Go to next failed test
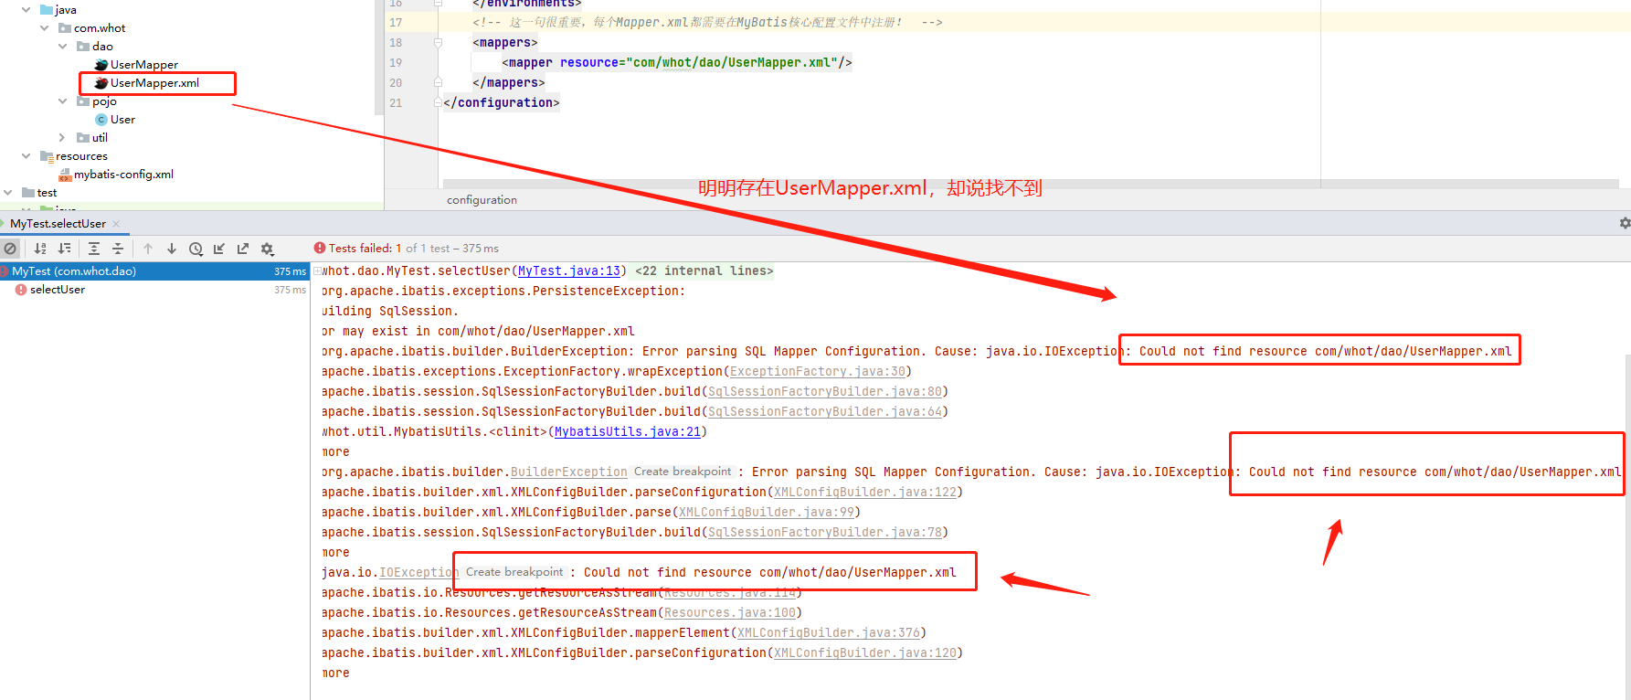 (172, 249)
